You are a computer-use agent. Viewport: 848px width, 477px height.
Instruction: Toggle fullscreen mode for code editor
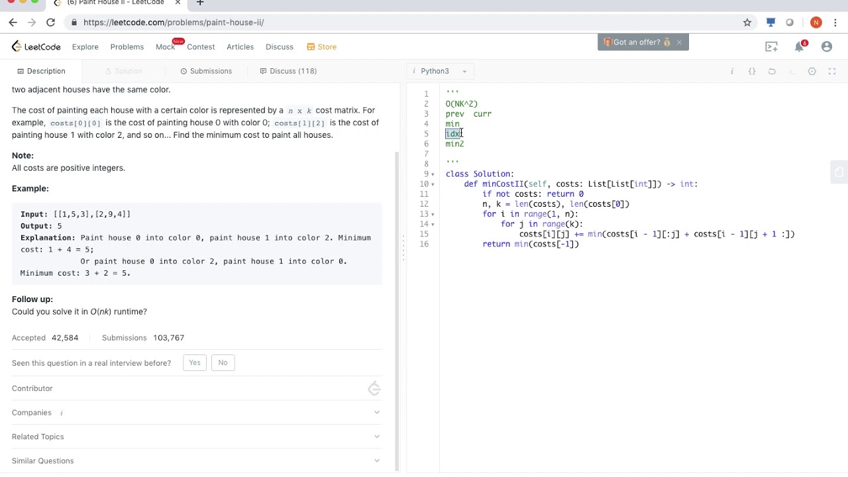point(832,72)
